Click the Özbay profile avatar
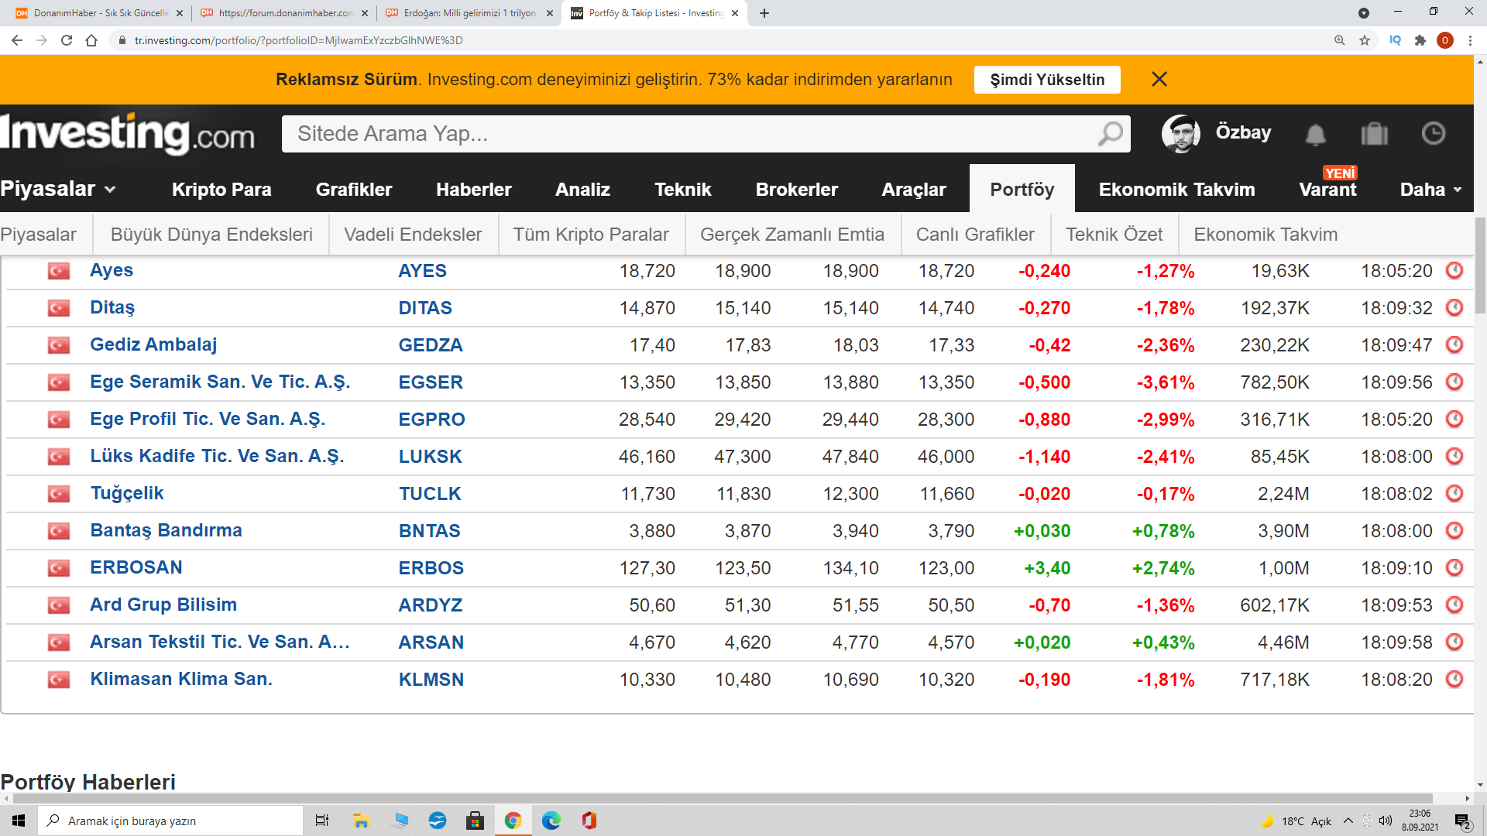 click(1181, 133)
